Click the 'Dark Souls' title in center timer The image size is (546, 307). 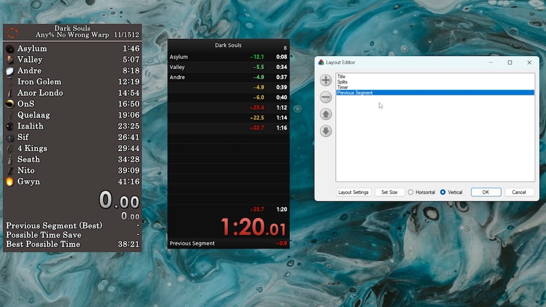coord(228,45)
